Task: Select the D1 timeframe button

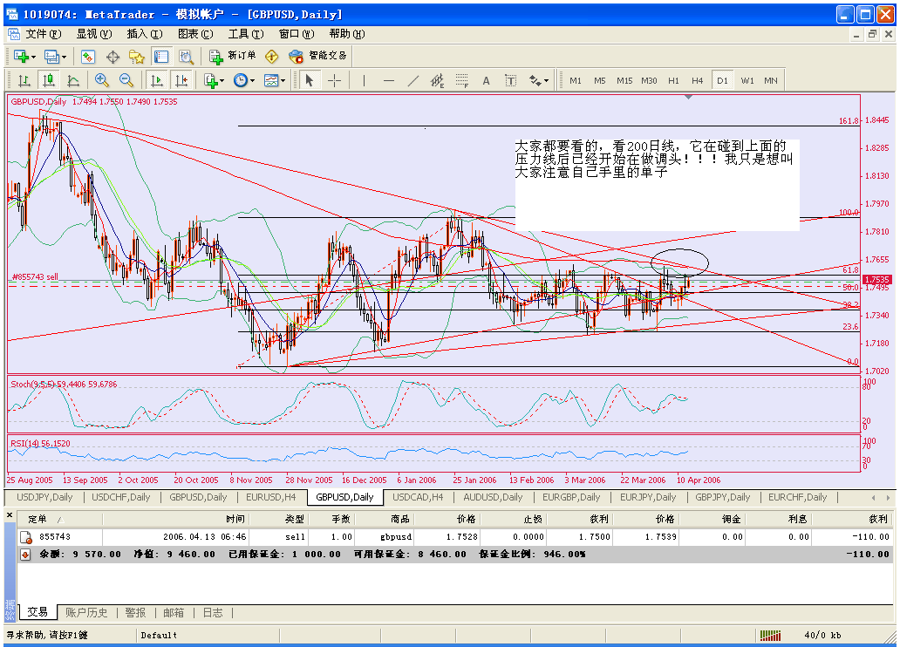Action: [x=722, y=80]
